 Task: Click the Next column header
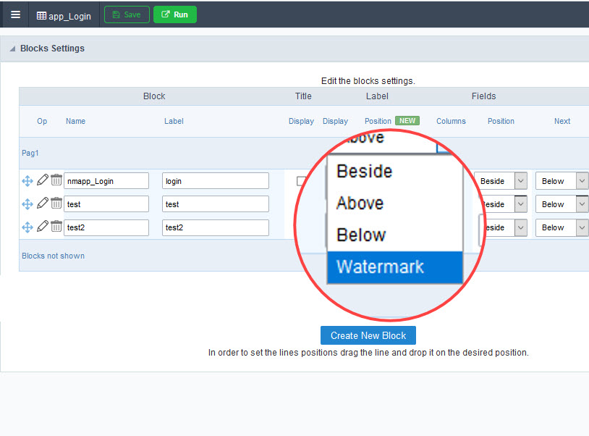coord(562,121)
